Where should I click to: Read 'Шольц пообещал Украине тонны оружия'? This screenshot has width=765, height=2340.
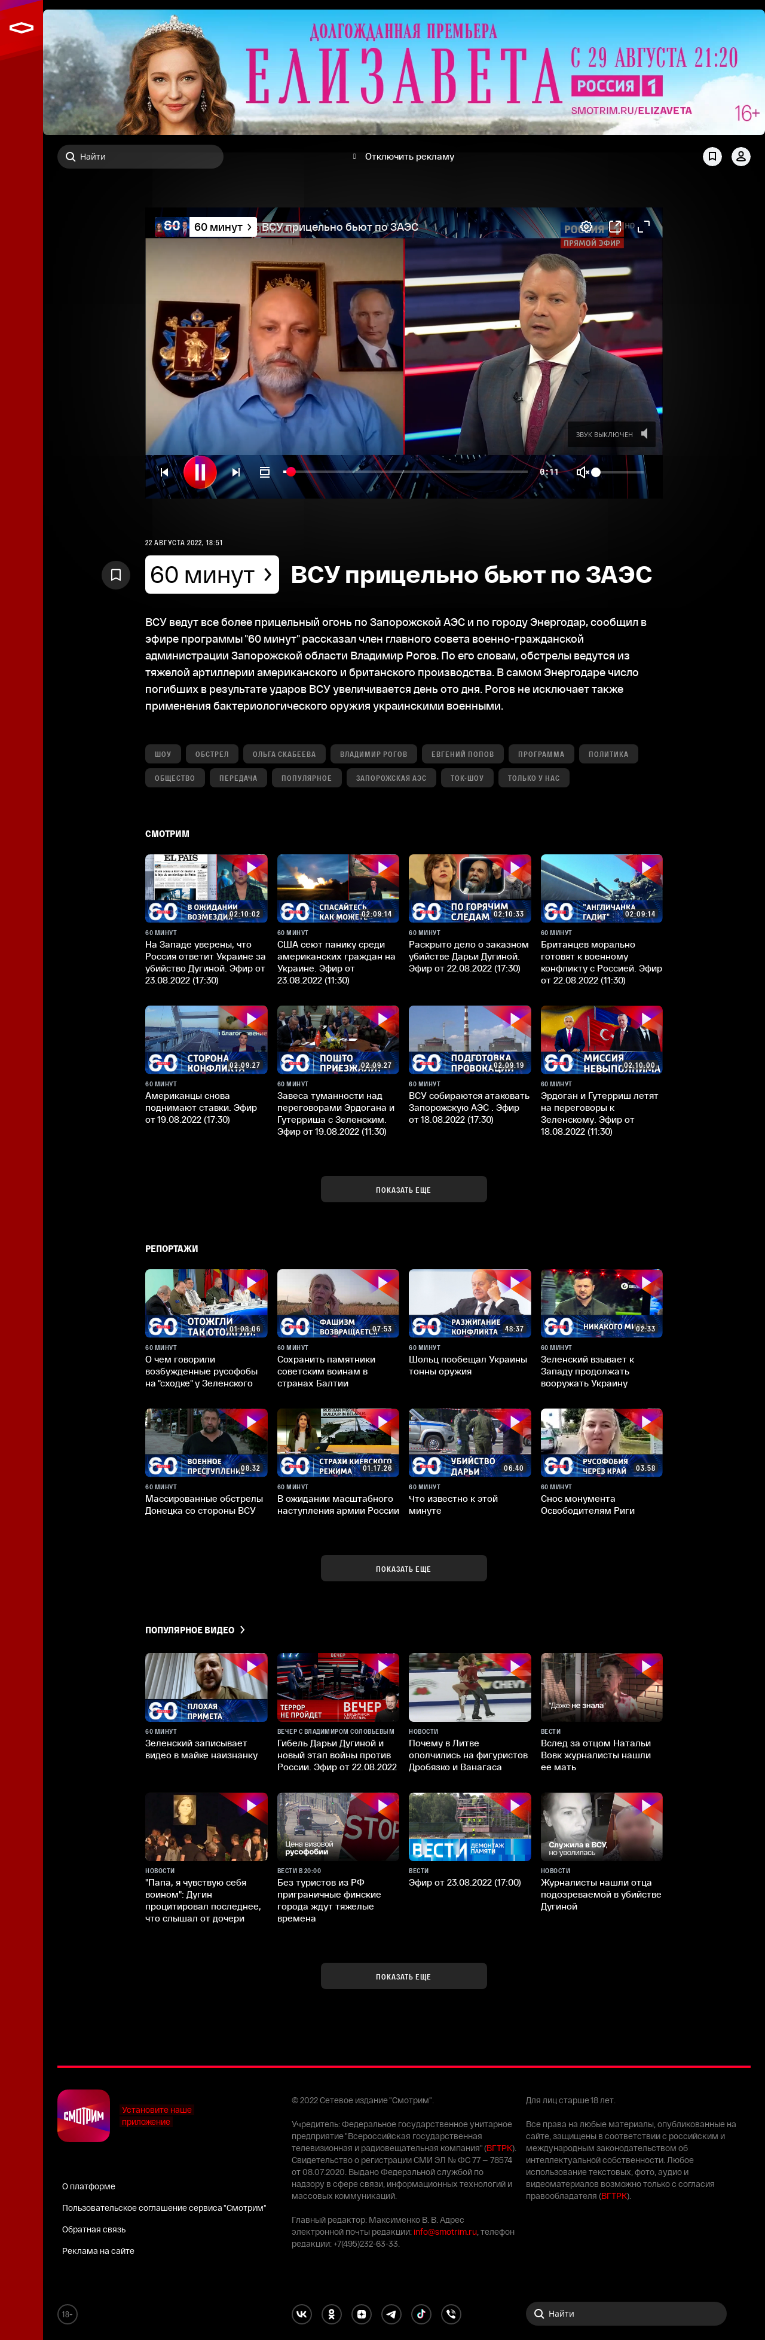468,1365
